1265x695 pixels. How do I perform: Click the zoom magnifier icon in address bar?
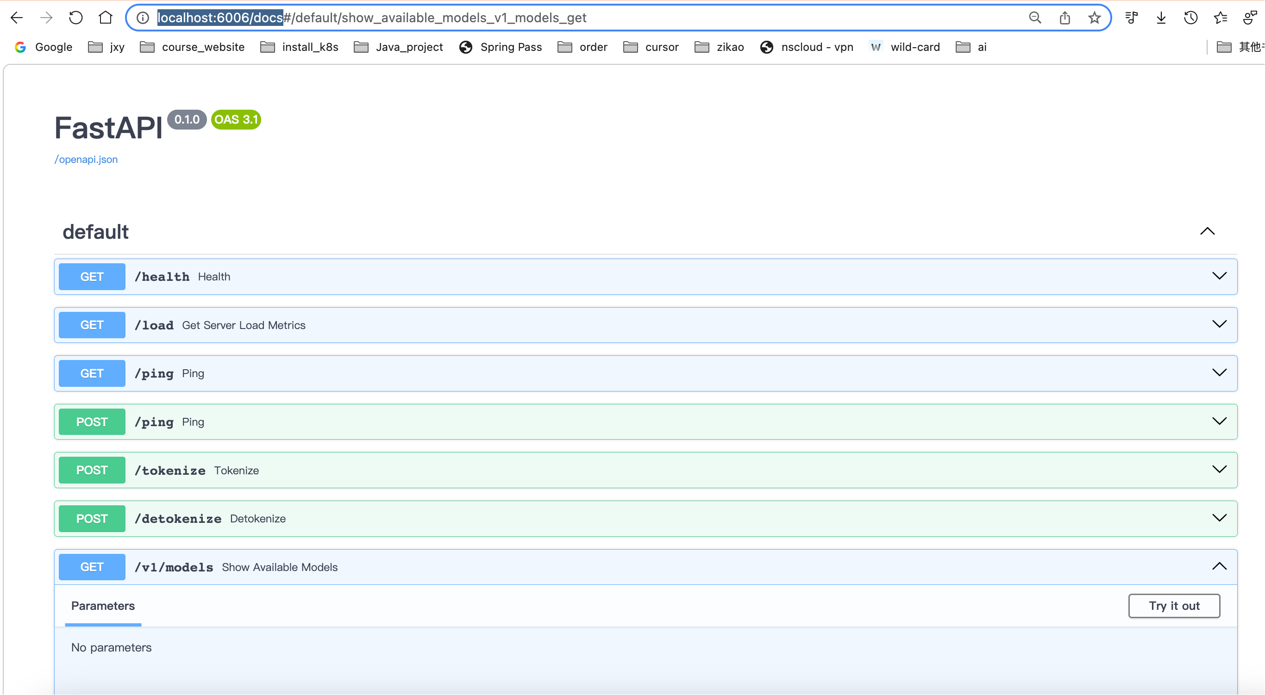coord(1035,18)
